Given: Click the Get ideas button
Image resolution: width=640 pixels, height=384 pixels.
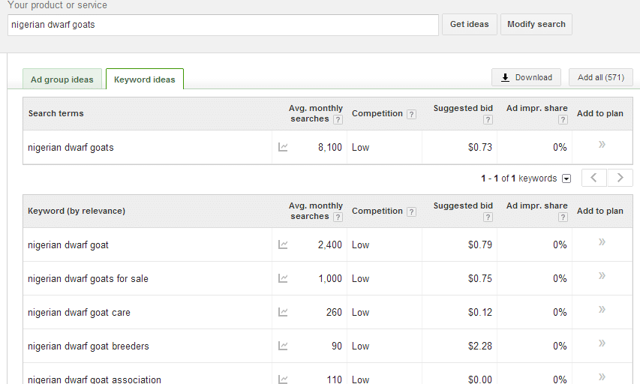Looking at the screenshot, I should coord(470,24).
